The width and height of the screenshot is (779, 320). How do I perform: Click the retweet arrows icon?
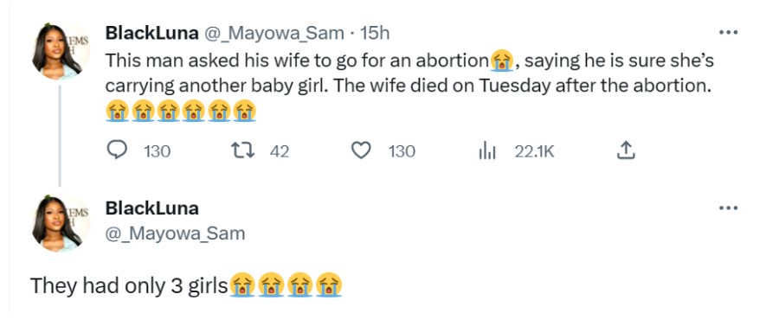(243, 150)
